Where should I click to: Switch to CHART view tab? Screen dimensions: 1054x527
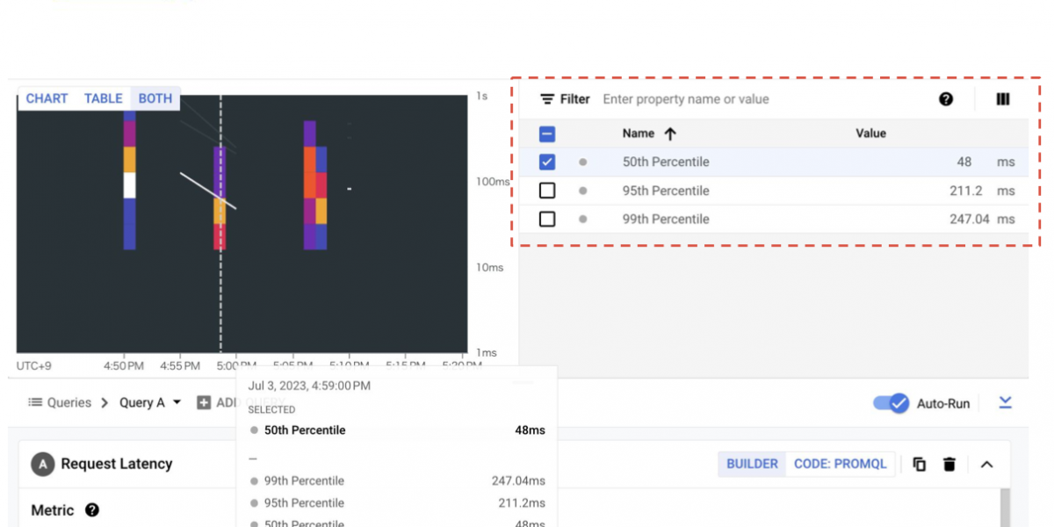coord(47,98)
